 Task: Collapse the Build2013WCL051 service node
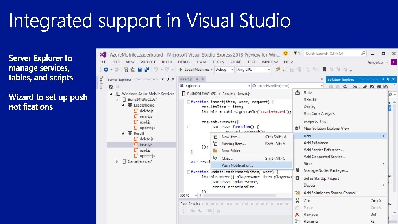117,100
